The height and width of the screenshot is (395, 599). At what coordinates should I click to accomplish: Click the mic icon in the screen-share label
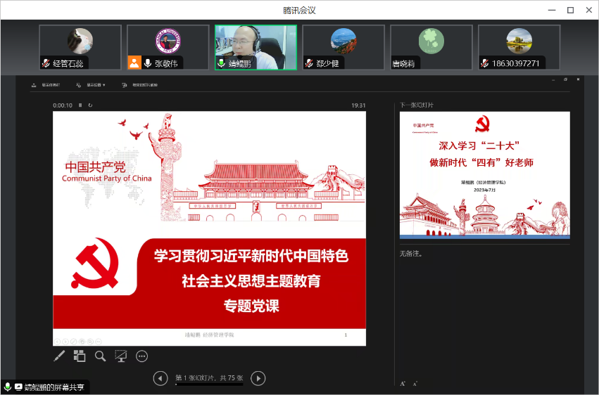[7, 387]
